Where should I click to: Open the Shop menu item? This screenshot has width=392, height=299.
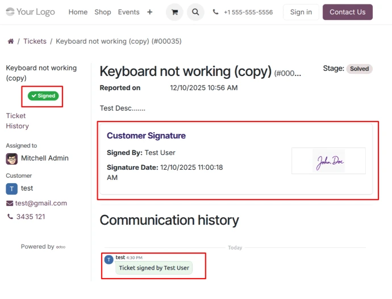pos(103,12)
